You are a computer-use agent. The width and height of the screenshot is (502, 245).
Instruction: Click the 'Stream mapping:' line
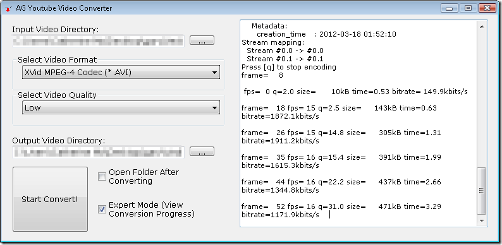coord(272,42)
